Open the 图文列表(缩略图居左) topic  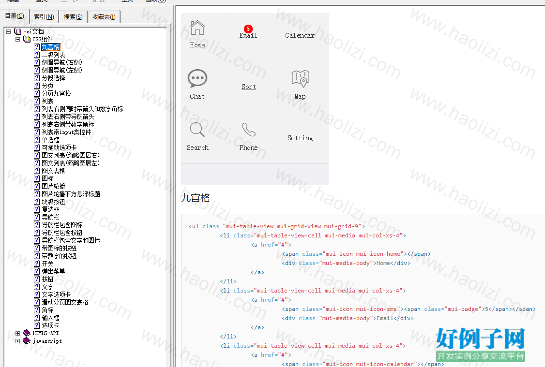coord(71,163)
